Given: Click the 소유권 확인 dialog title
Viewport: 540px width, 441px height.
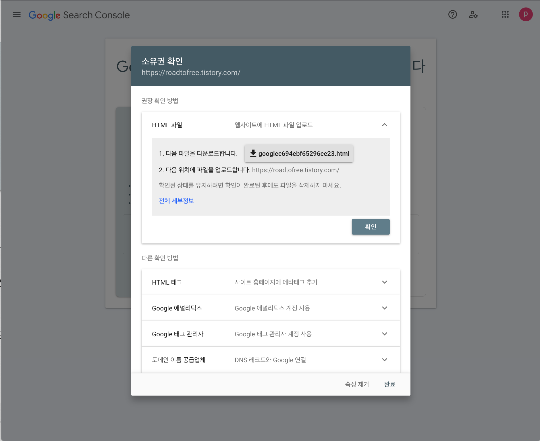Looking at the screenshot, I should [162, 61].
